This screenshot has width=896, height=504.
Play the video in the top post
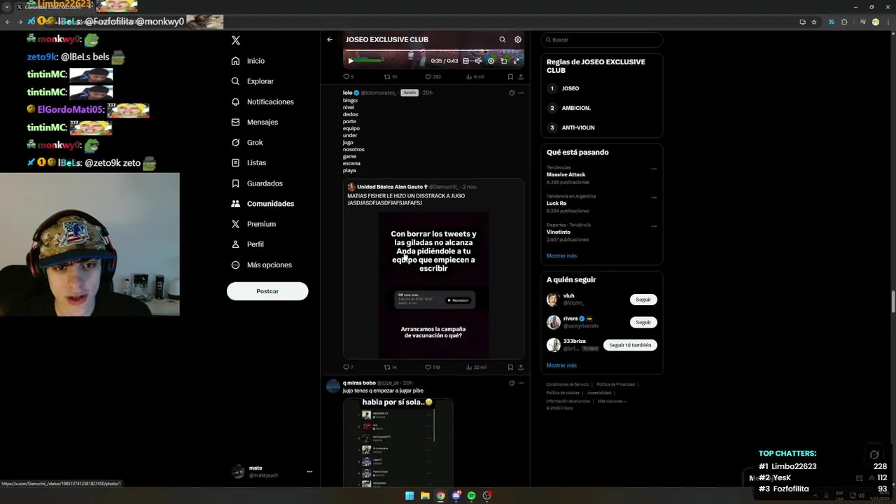[351, 61]
